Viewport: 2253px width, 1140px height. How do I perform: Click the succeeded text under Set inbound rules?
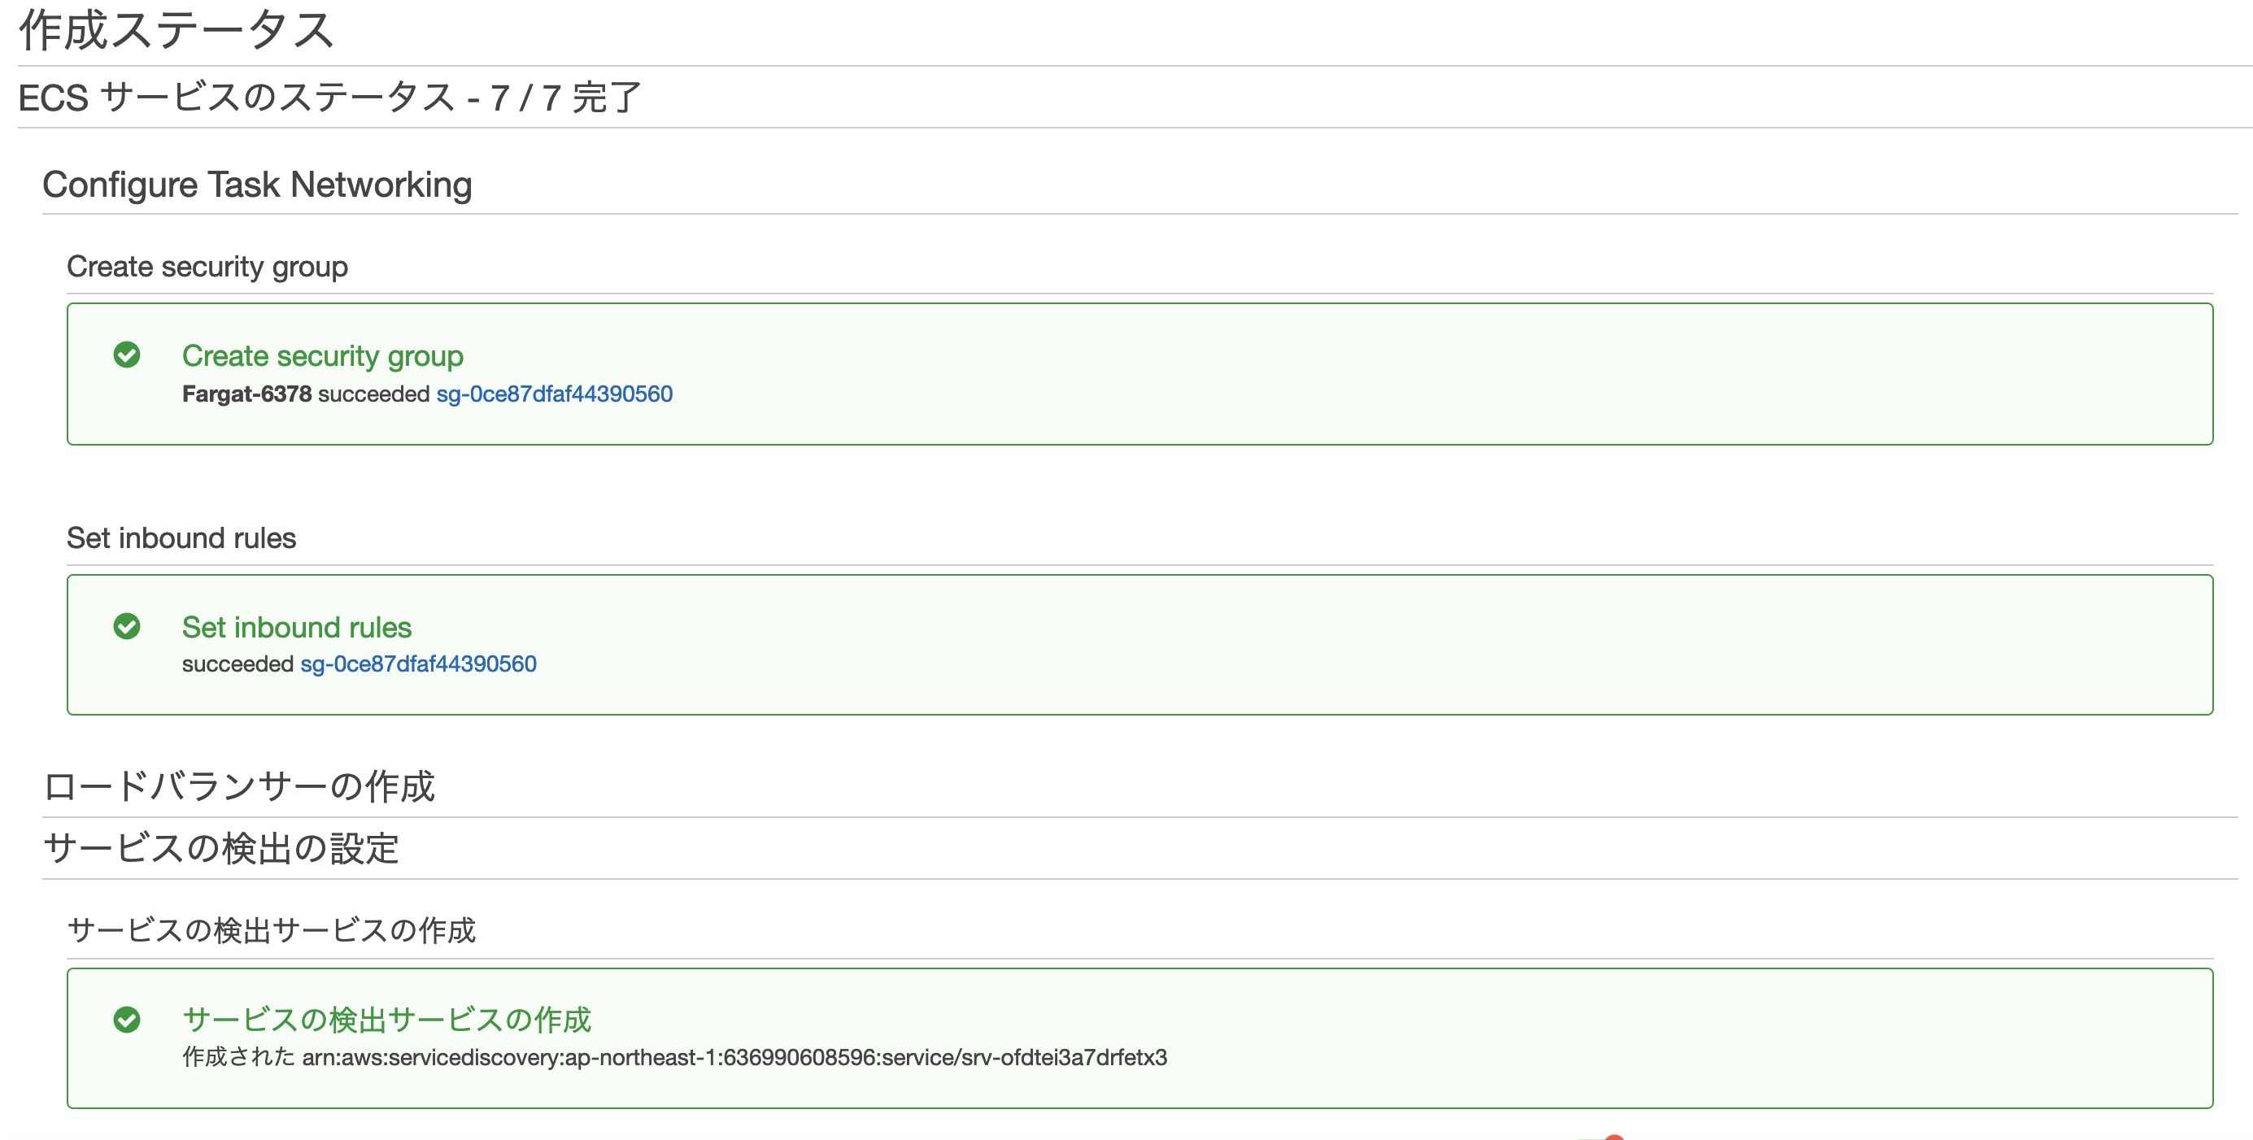pos(237,664)
